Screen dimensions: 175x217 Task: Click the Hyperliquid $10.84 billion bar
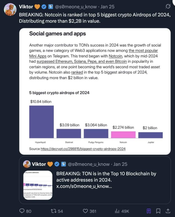pyautogui.click(x=41, y=121)
